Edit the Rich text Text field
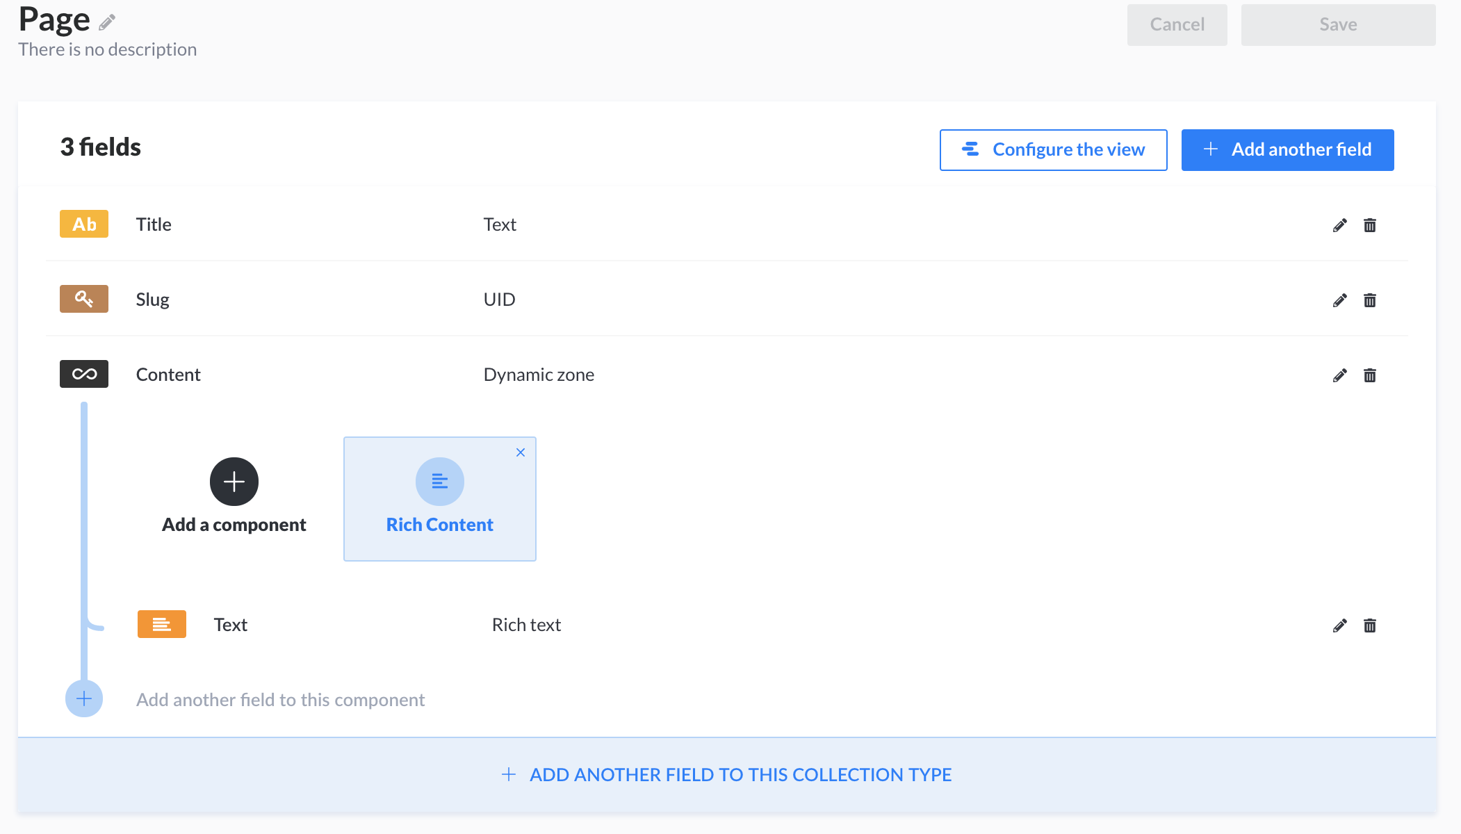1461x834 pixels. pos(1339,625)
